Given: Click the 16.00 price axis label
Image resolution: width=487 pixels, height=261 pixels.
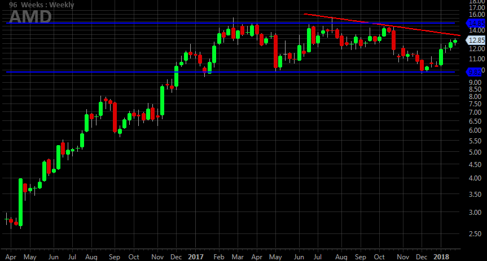Looking at the screenshot, I should point(477,15).
